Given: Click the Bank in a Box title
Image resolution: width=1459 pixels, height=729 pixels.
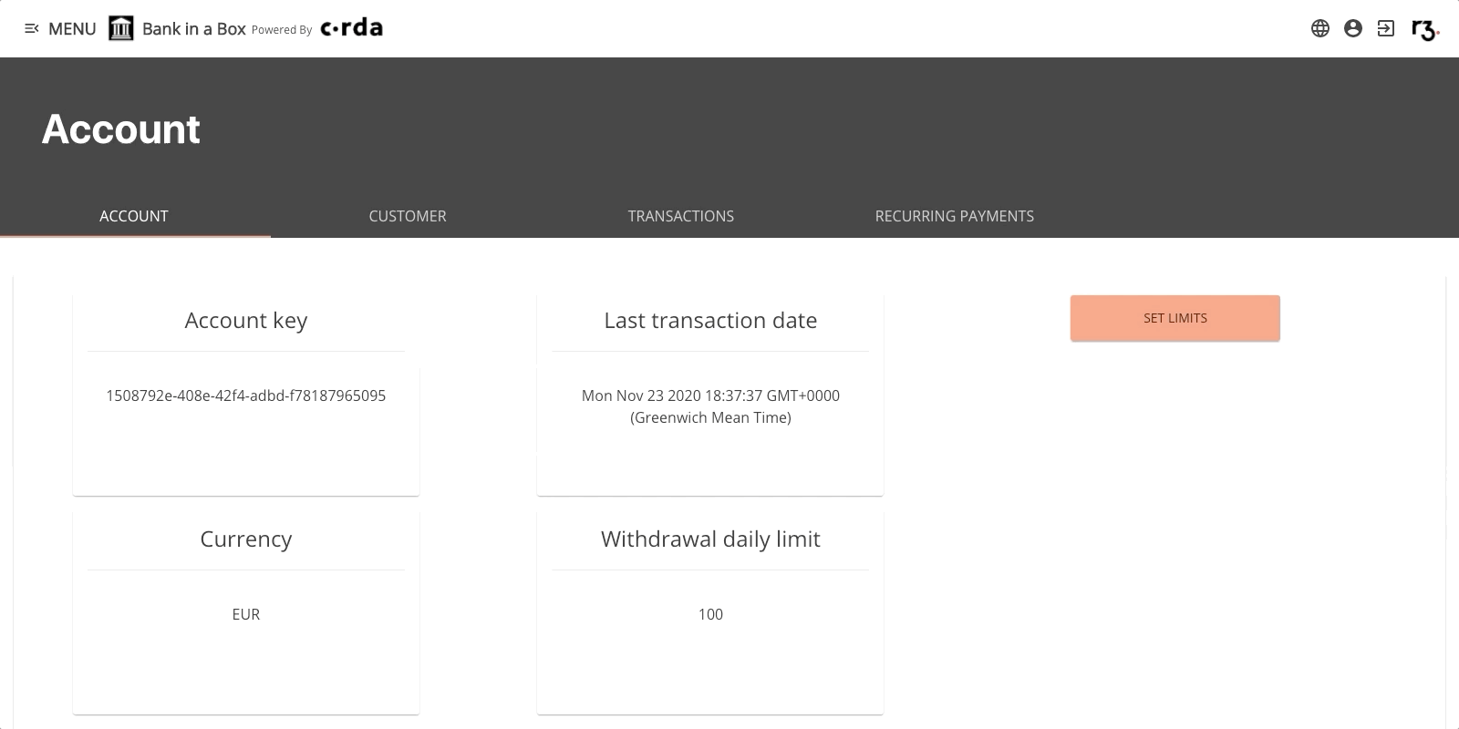Looking at the screenshot, I should [194, 29].
